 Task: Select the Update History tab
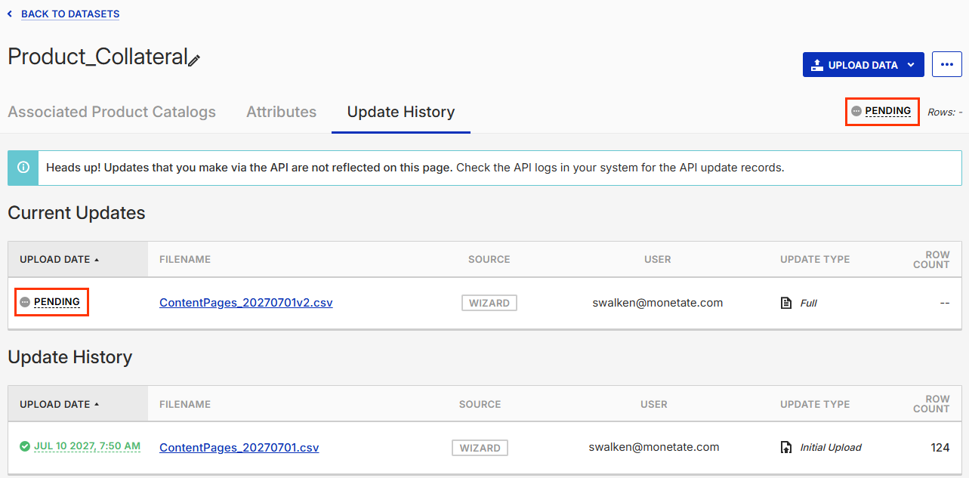click(x=401, y=112)
